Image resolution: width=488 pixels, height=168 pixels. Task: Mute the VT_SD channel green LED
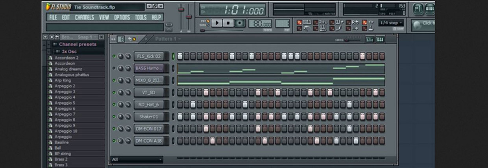click(x=114, y=92)
